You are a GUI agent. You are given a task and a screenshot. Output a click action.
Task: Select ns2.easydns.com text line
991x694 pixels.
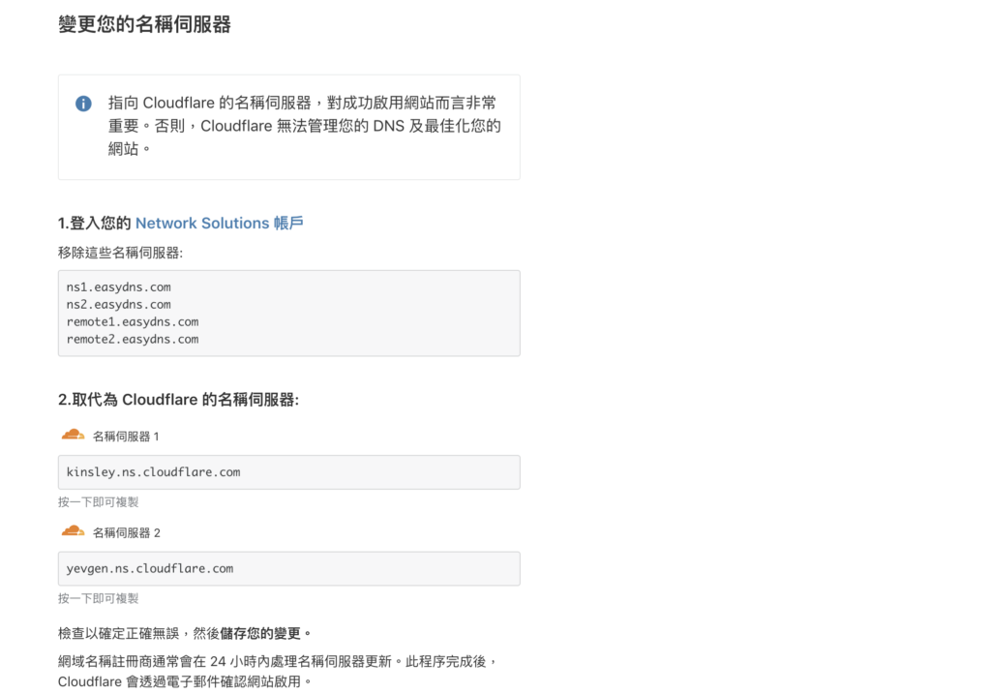click(x=119, y=305)
